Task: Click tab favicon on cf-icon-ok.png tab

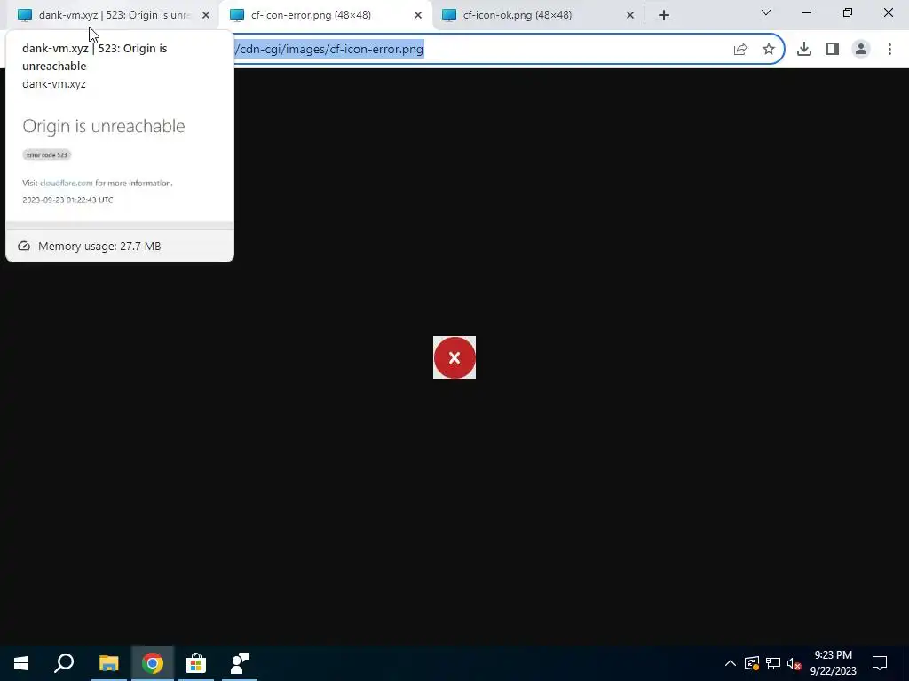Action: tap(448, 15)
